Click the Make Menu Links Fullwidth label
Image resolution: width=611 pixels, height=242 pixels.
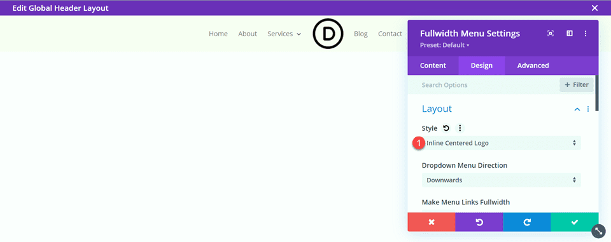(x=466, y=202)
